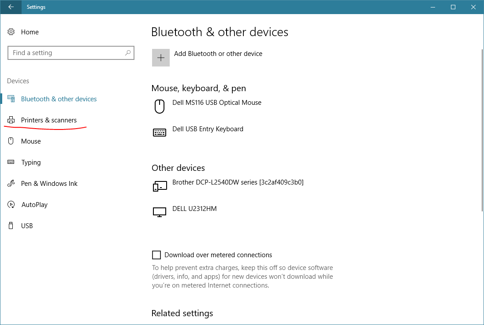
Task: Switch to AutoPlay settings
Action: point(34,205)
